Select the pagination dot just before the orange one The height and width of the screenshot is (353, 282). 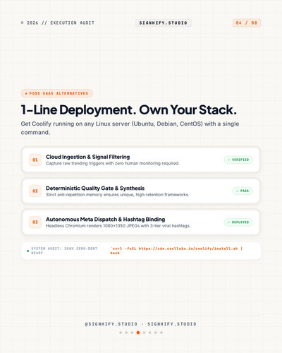132,333
